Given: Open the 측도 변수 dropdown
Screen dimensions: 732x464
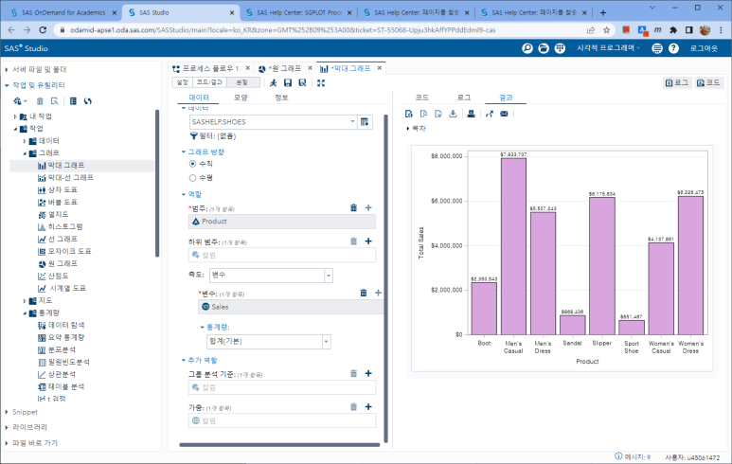Looking at the screenshot, I should pyautogui.click(x=329, y=276).
